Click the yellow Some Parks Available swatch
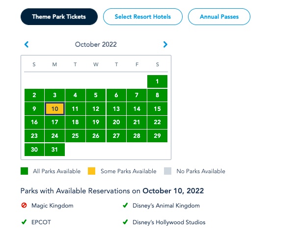Screen dimensions: 299x237 (91, 171)
